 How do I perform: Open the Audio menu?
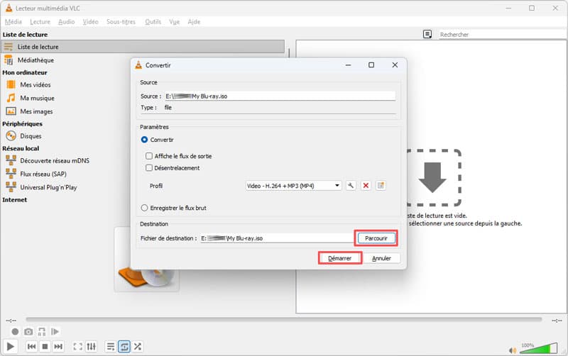[x=67, y=22]
